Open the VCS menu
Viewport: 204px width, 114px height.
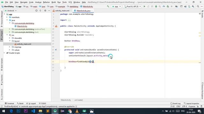click(x=70, y=2)
